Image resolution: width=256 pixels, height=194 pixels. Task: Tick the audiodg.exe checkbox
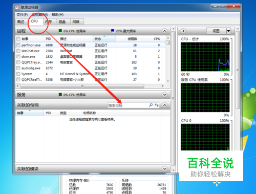(18, 68)
